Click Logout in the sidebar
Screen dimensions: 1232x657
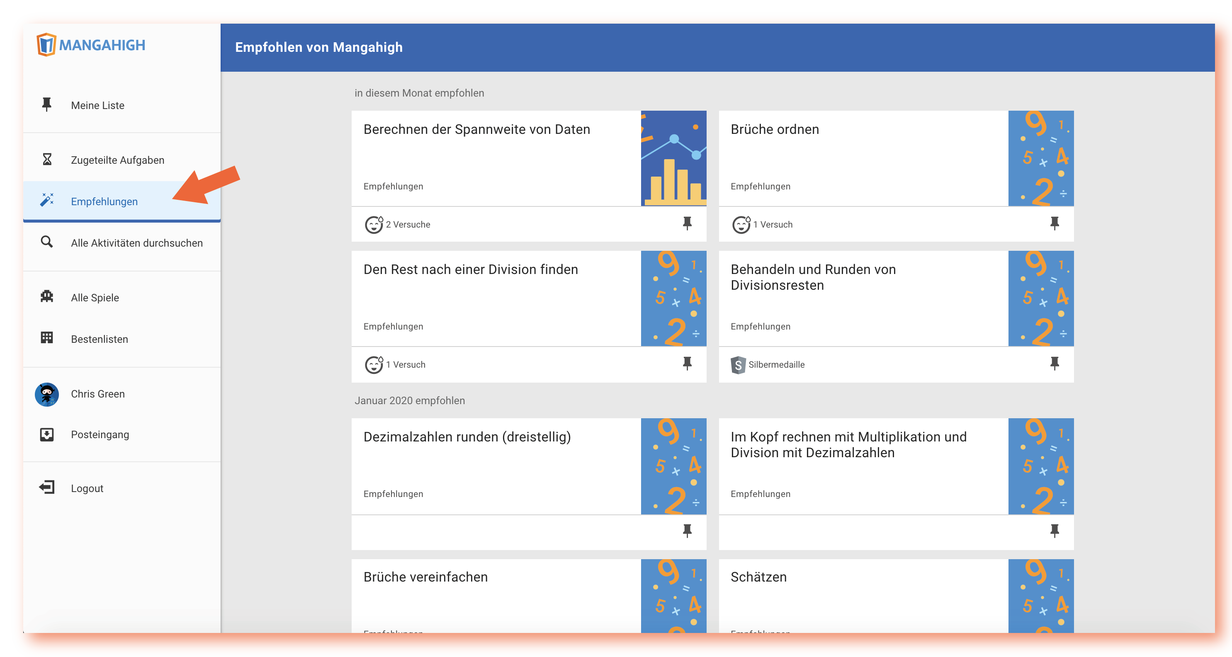121,488
